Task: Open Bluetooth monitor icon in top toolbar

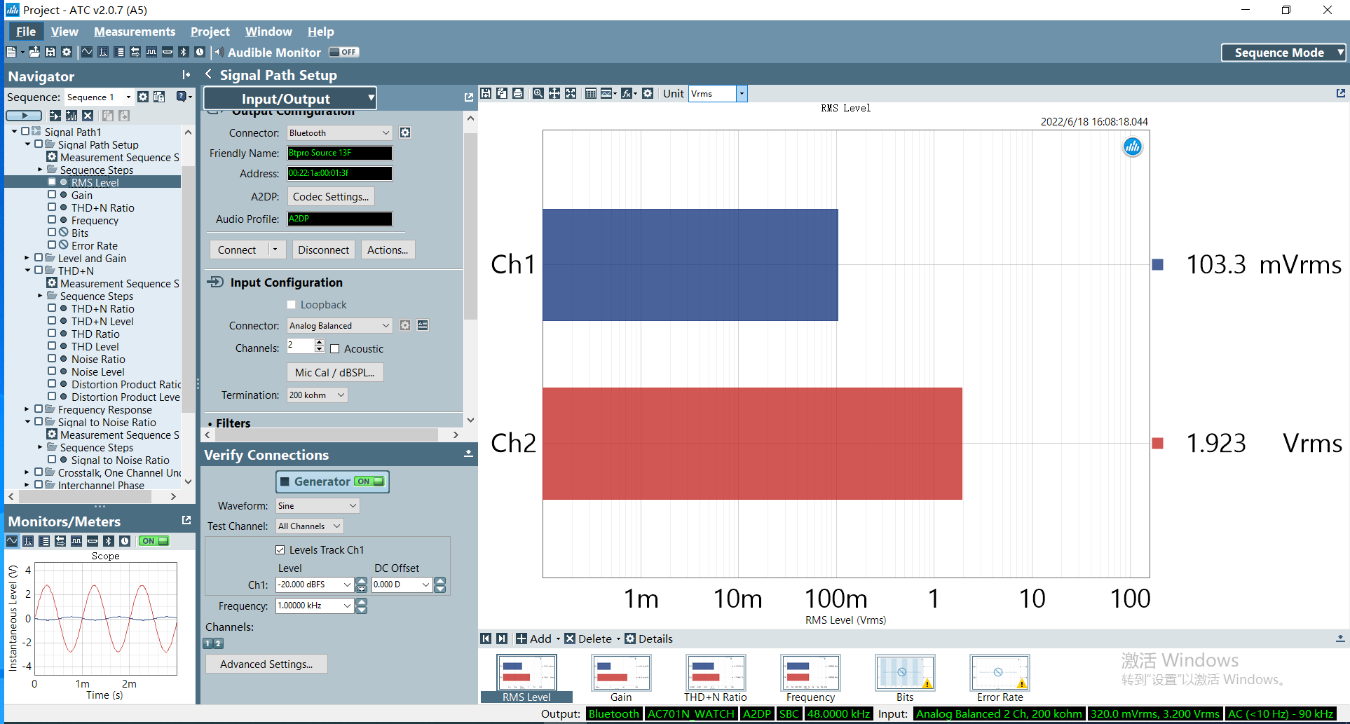Action: tap(184, 52)
